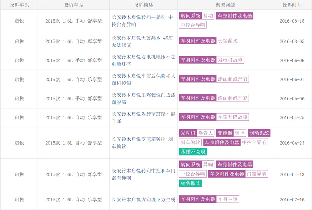Select the date 2016-04-25
The width and height of the screenshot is (312, 210).
tap(292, 117)
